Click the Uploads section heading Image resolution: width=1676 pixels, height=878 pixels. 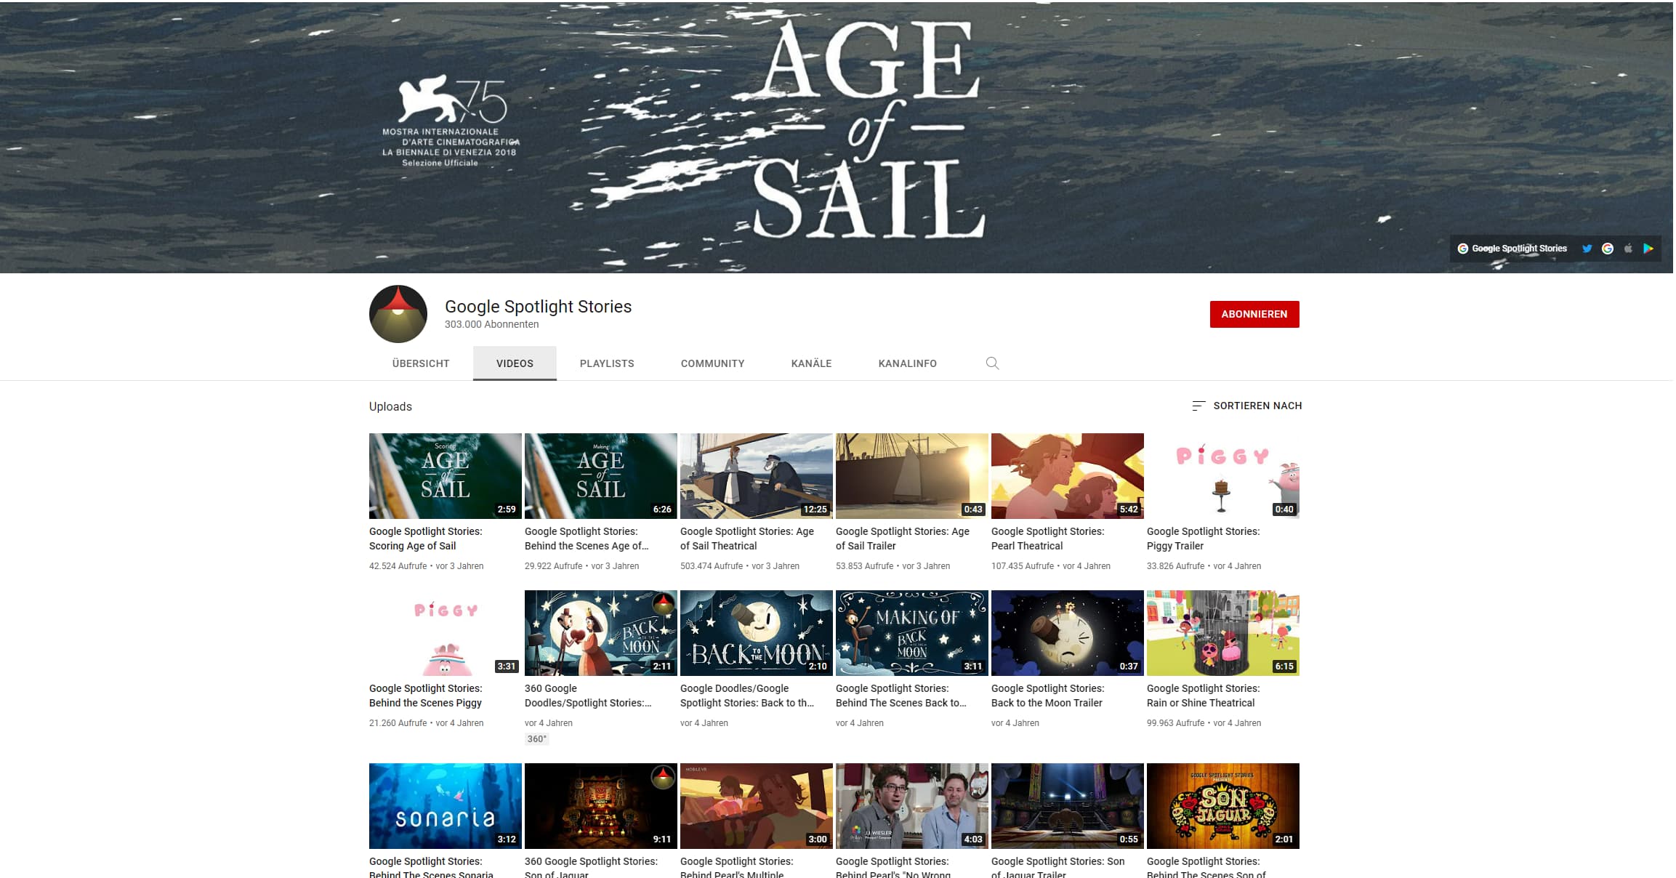click(x=390, y=406)
